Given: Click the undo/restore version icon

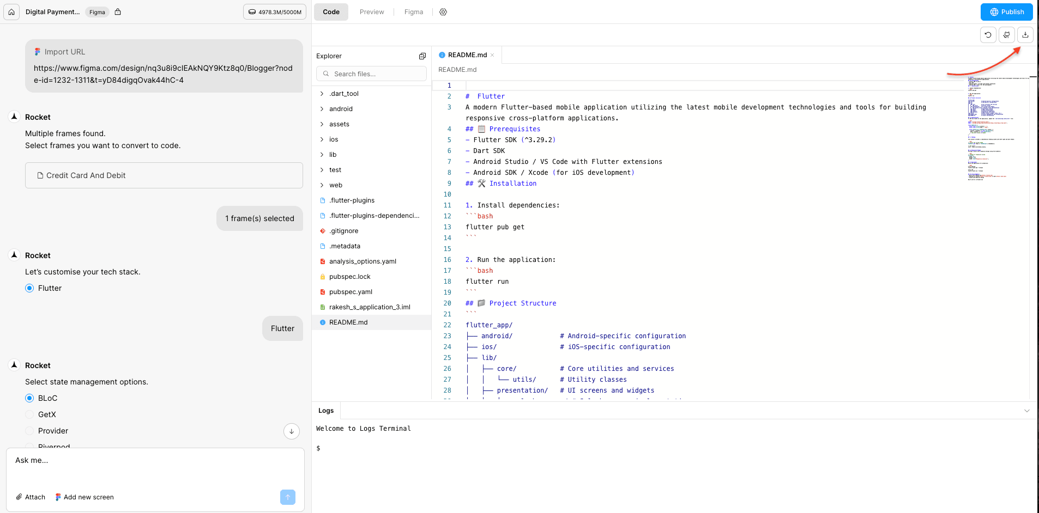Looking at the screenshot, I should tap(988, 35).
